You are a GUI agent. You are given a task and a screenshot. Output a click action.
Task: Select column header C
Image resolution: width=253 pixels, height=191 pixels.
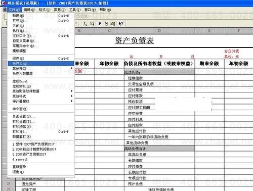[x=109, y=31]
